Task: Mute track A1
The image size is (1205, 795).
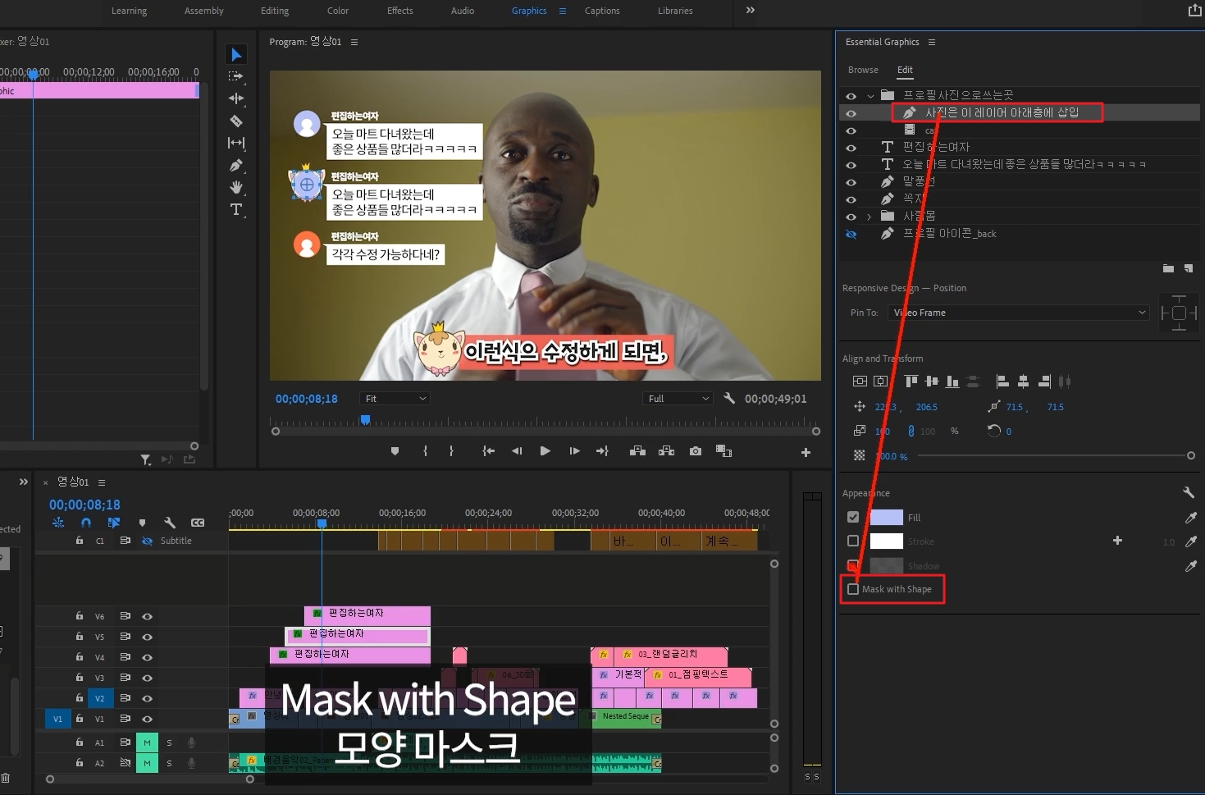Action: click(147, 742)
